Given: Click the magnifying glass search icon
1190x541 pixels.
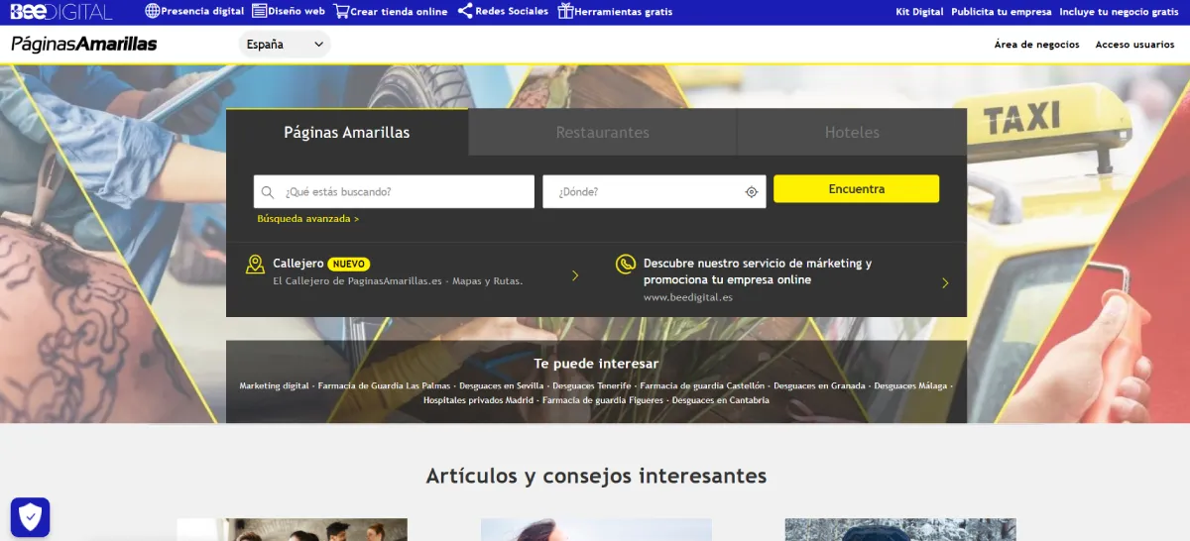Looking at the screenshot, I should pos(268,192).
